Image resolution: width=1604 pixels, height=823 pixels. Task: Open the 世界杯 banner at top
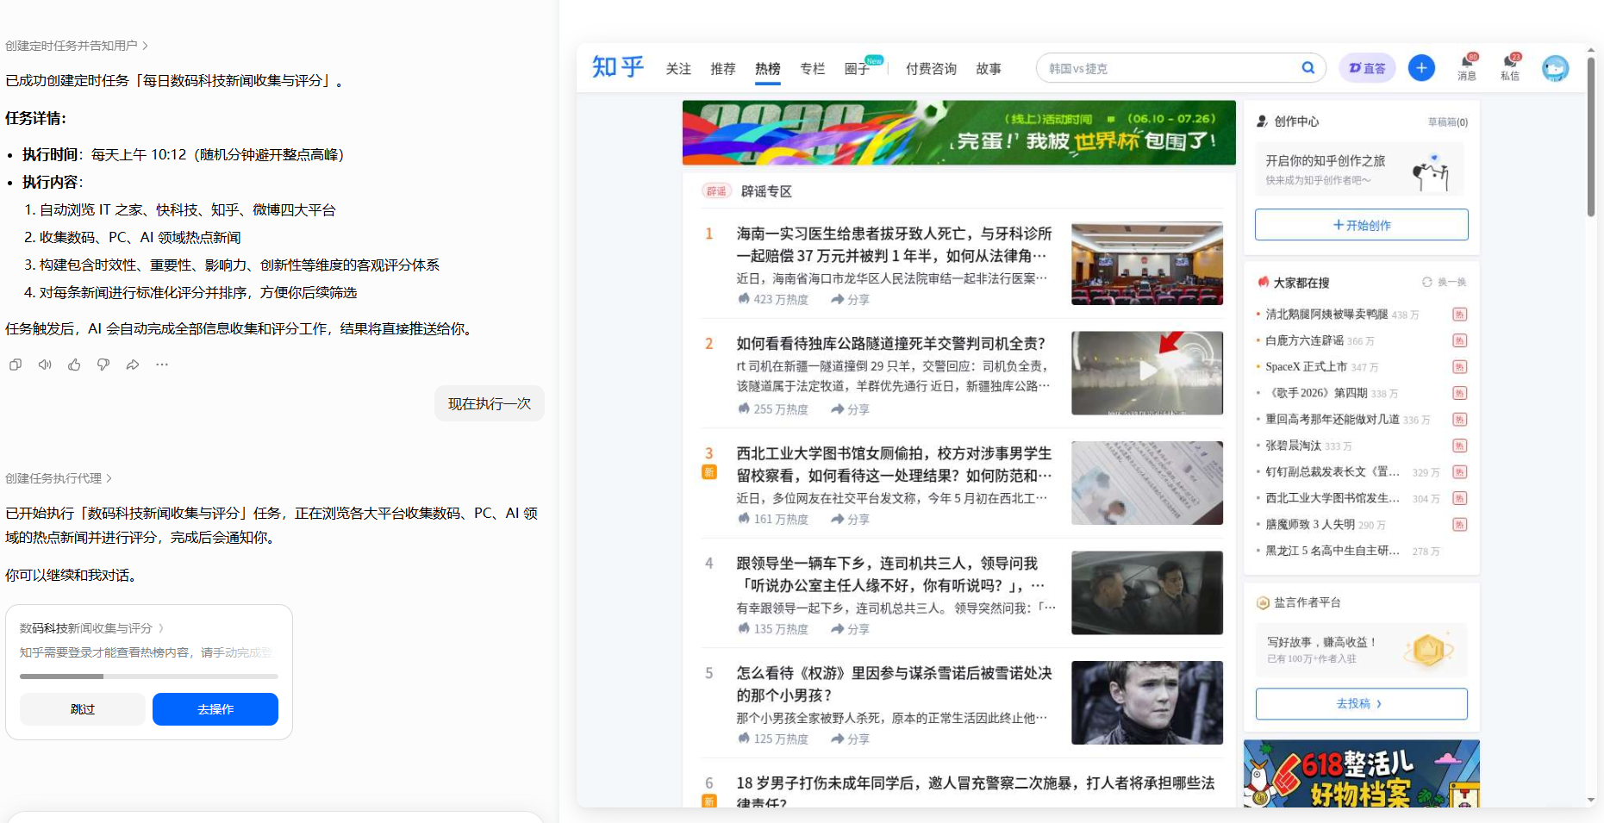pos(958,133)
